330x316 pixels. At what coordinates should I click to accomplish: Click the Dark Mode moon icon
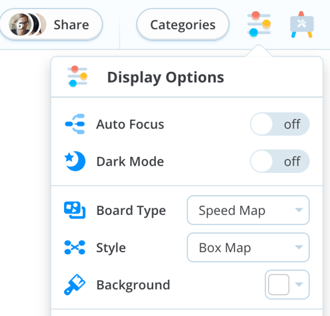(75, 161)
